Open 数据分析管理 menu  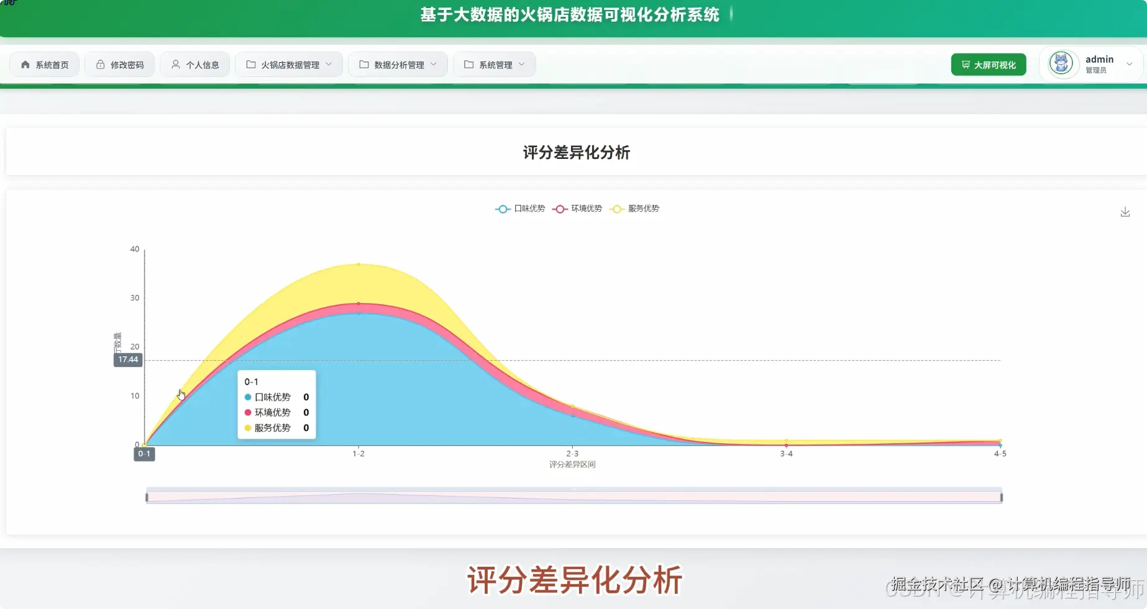pos(398,65)
